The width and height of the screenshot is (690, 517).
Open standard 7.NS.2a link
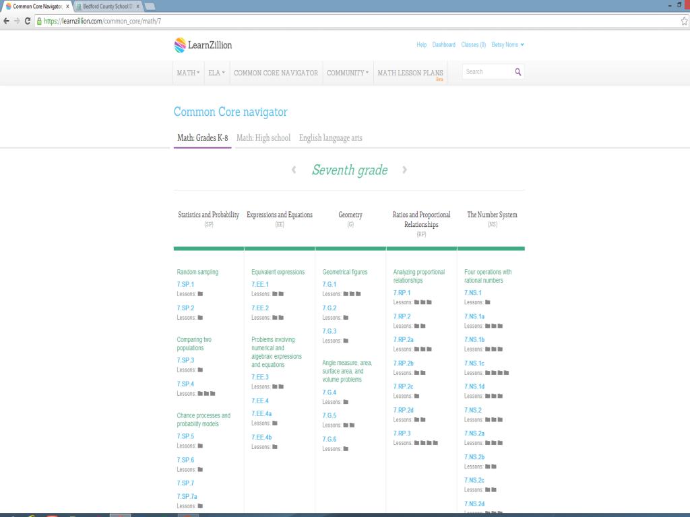pos(474,433)
